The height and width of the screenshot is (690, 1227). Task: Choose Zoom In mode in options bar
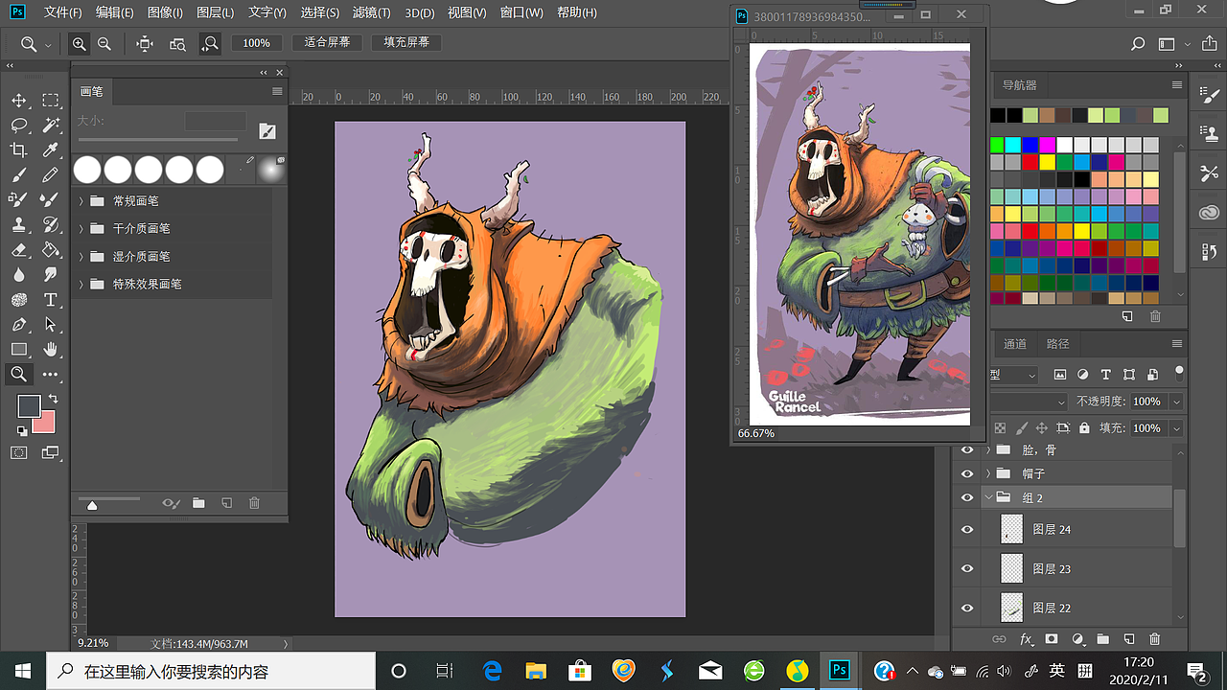pos(79,43)
